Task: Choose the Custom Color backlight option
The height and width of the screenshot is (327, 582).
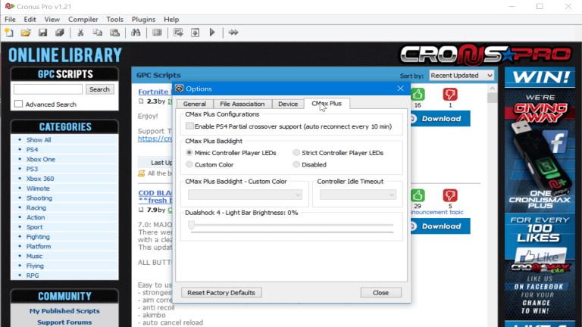Action: 189,164
